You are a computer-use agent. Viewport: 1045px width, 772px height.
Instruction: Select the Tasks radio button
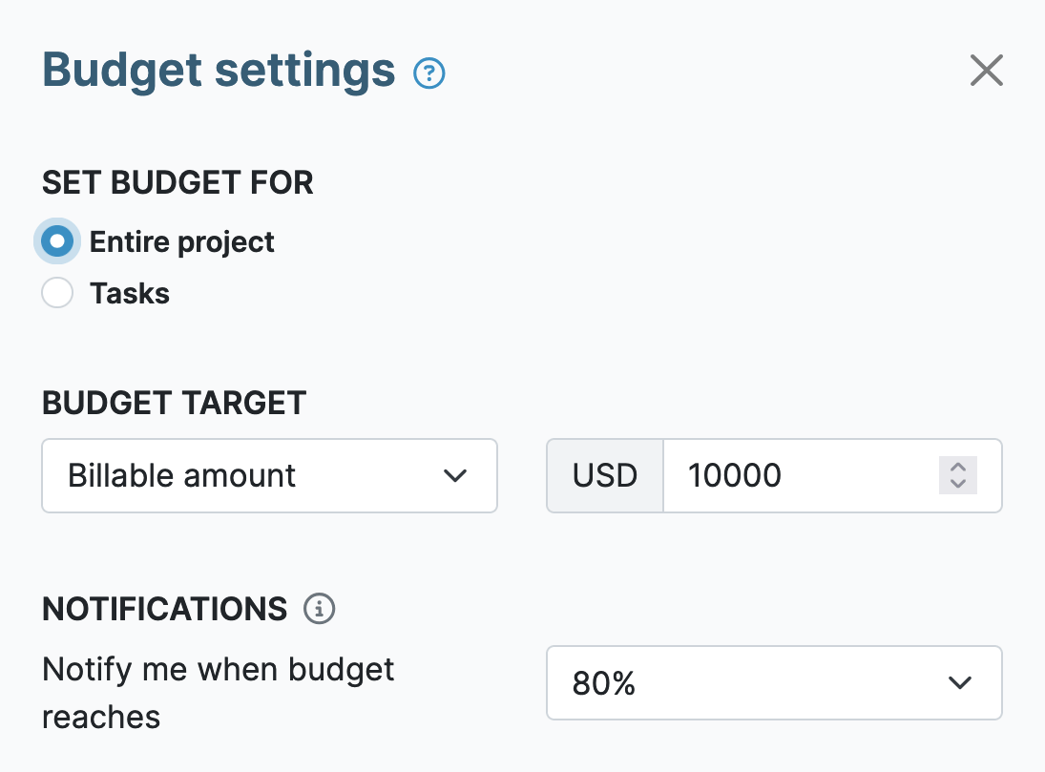[57, 293]
